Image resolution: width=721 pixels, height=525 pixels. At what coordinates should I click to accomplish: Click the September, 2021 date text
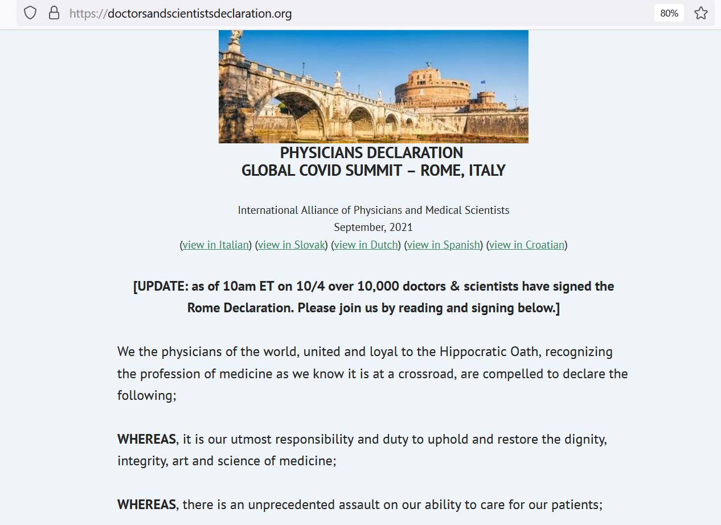(x=373, y=228)
